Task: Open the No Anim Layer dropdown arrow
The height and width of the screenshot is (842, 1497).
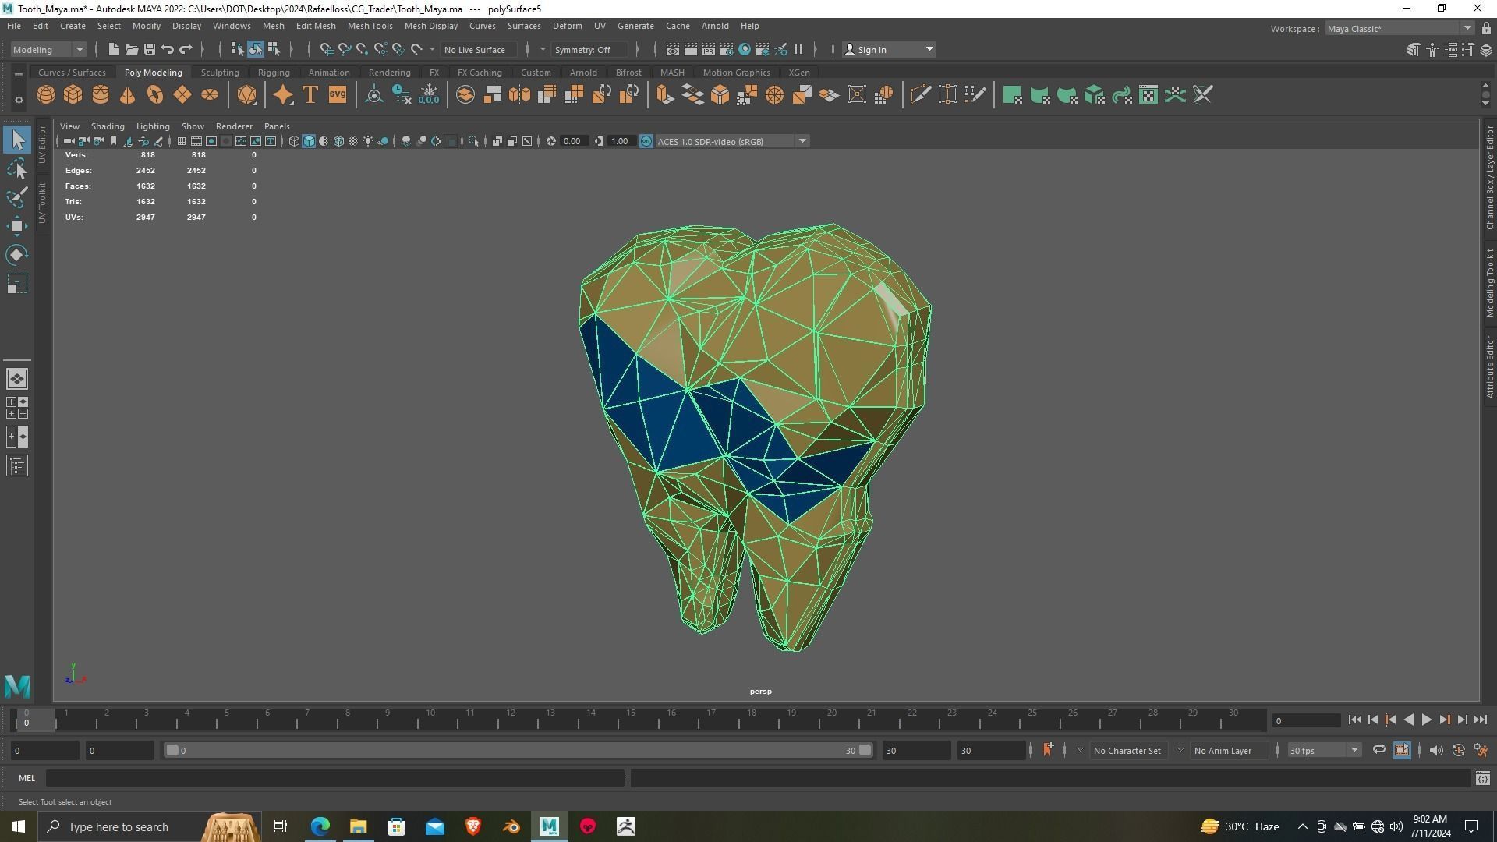Action: [x=1180, y=750]
